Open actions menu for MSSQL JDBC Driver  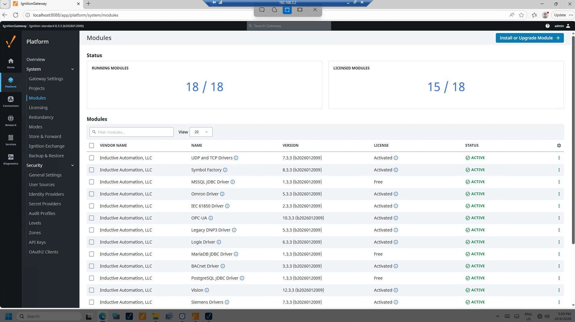[x=559, y=182]
